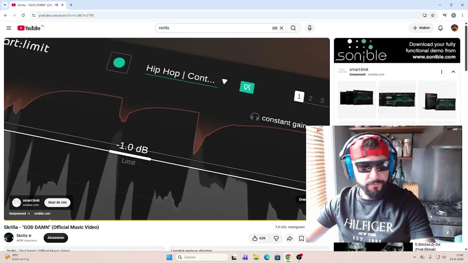Image resolution: width=468 pixels, height=263 pixels.
Task: Bookmark this page with the star
Action: 433,15
